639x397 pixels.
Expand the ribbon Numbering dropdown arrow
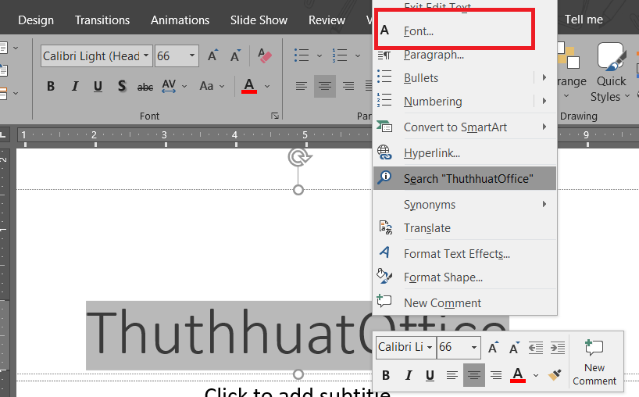358,55
